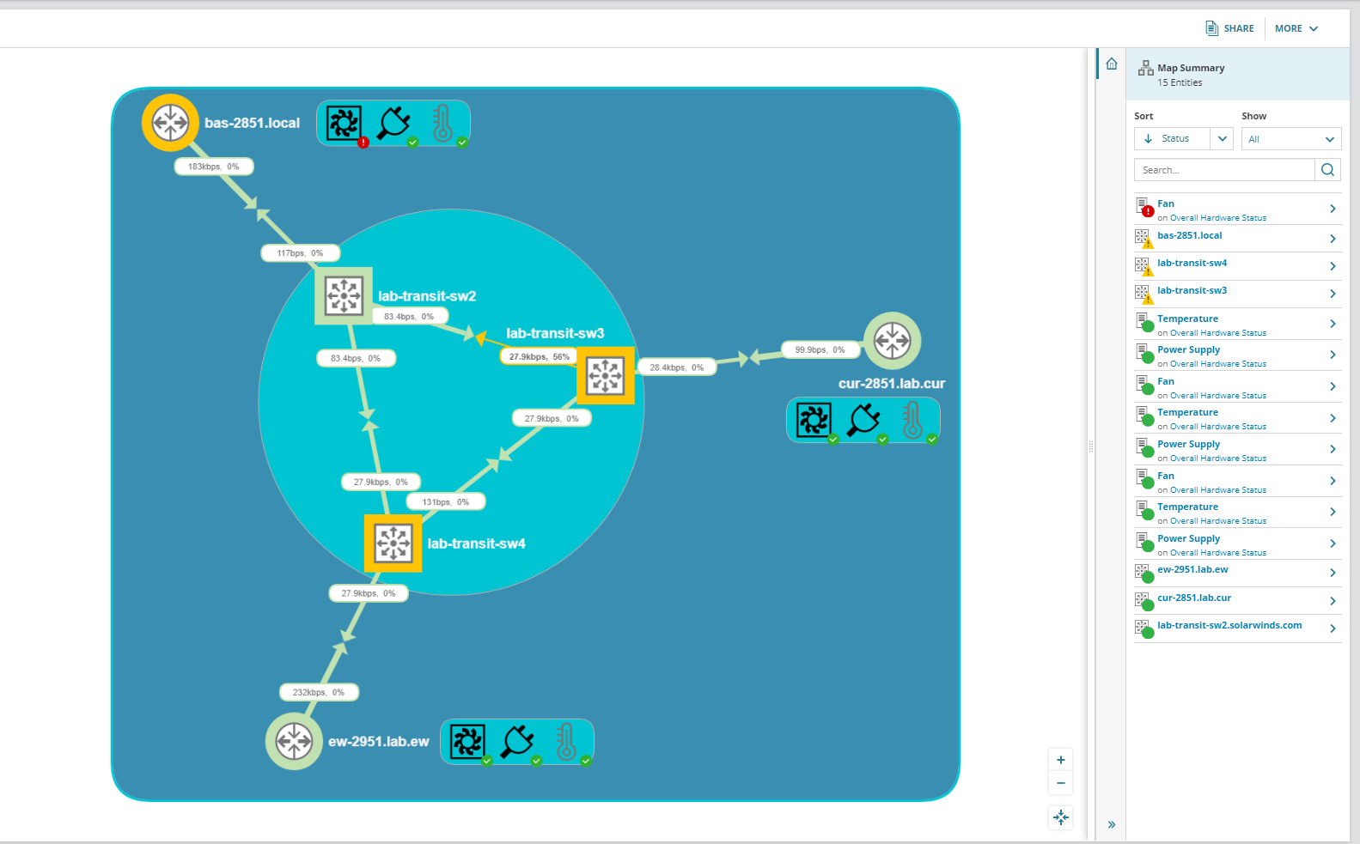Click the 99.9bps, 0% link label
The image size is (1360, 844).
(820, 349)
